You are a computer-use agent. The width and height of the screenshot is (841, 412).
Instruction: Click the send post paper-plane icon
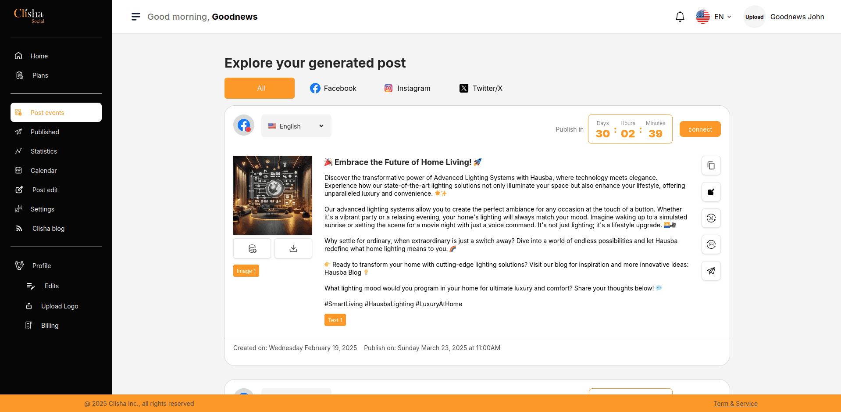click(x=711, y=271)
